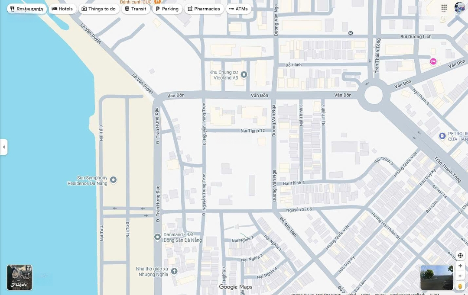Screen dimensions: 468x295
Task: Show Things to do nearby
Action: pos(99,9)
